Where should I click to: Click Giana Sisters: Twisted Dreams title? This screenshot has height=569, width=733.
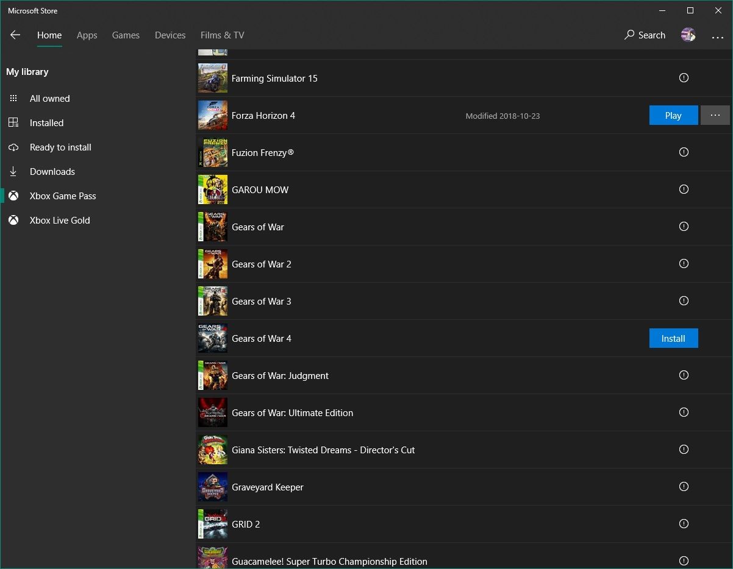pyautogui.click(x=323, y=450)
